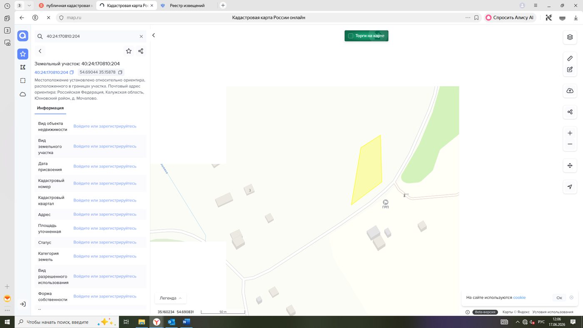Zoom out the map with minus
The width and height of the screenshot is (583, 328).
(x=570, y=144)
